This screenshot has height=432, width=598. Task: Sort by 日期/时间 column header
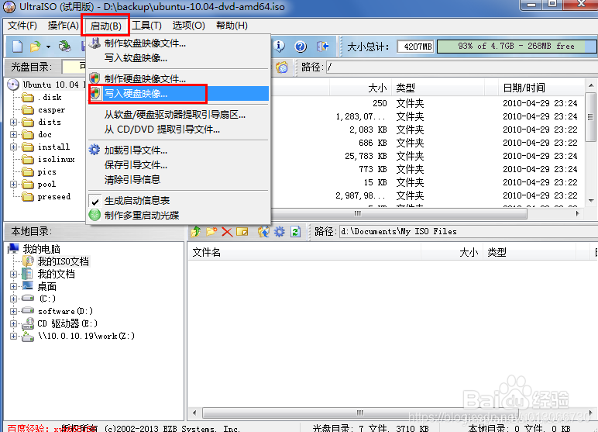pyautogui.click(x=541, y=88)
